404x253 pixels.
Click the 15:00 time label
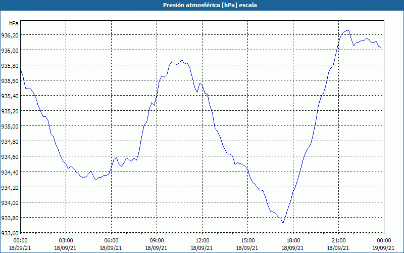click(247, 241)
